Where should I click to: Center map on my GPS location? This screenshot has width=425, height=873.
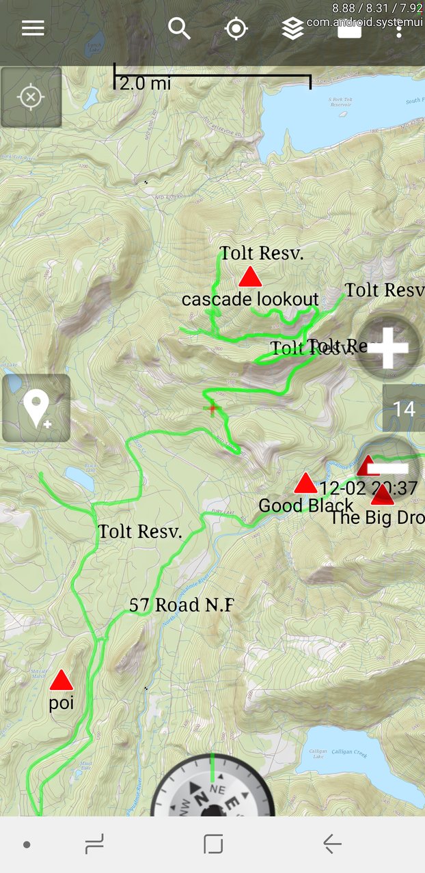[236, 29]
